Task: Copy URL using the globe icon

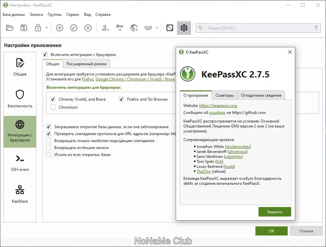Action: click(x=134, y=28)
